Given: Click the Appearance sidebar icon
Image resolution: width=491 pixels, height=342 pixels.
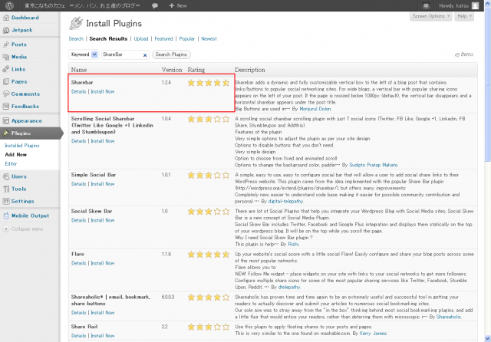Looking at the screenshot, I should click(6, 121).
